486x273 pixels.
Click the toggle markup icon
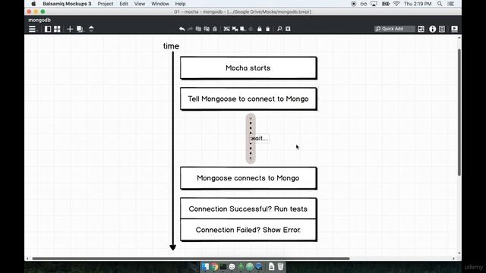coord(288,29)
